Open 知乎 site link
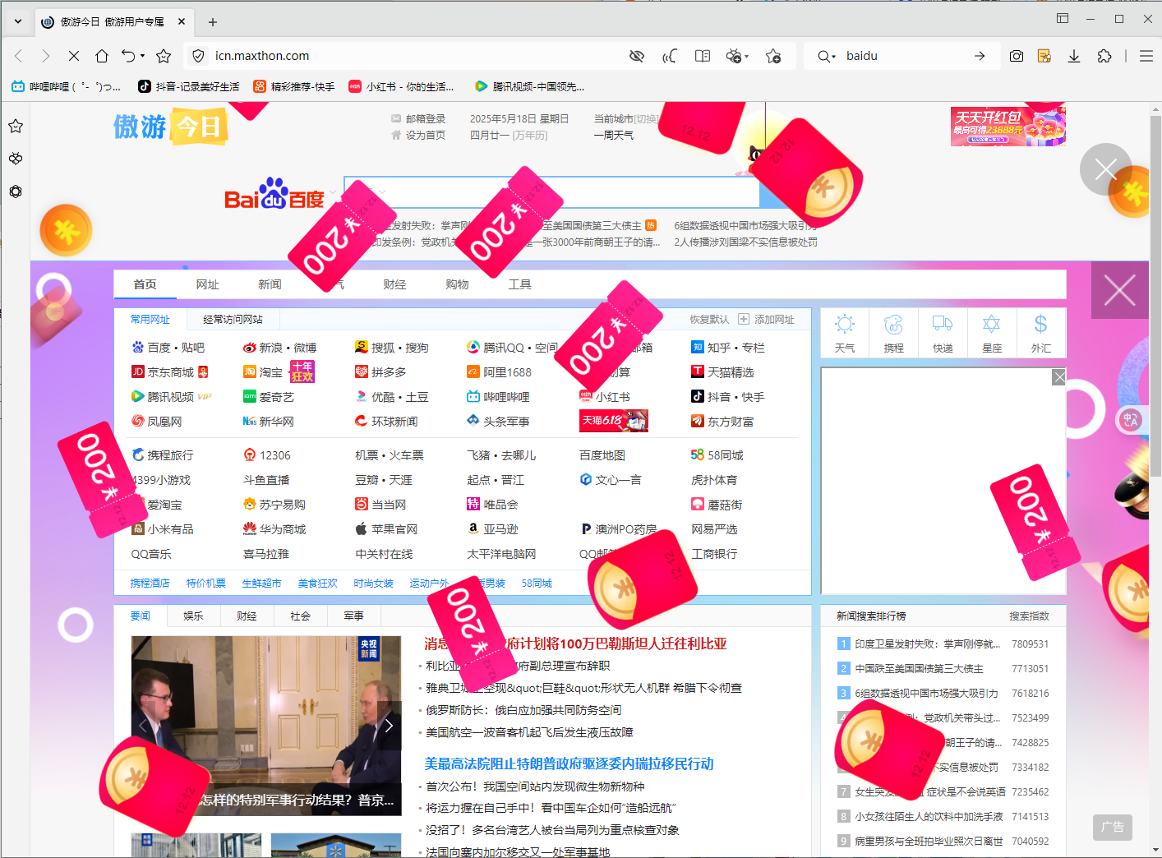This screenshot has width=1162, height=858. coord(720,348)
